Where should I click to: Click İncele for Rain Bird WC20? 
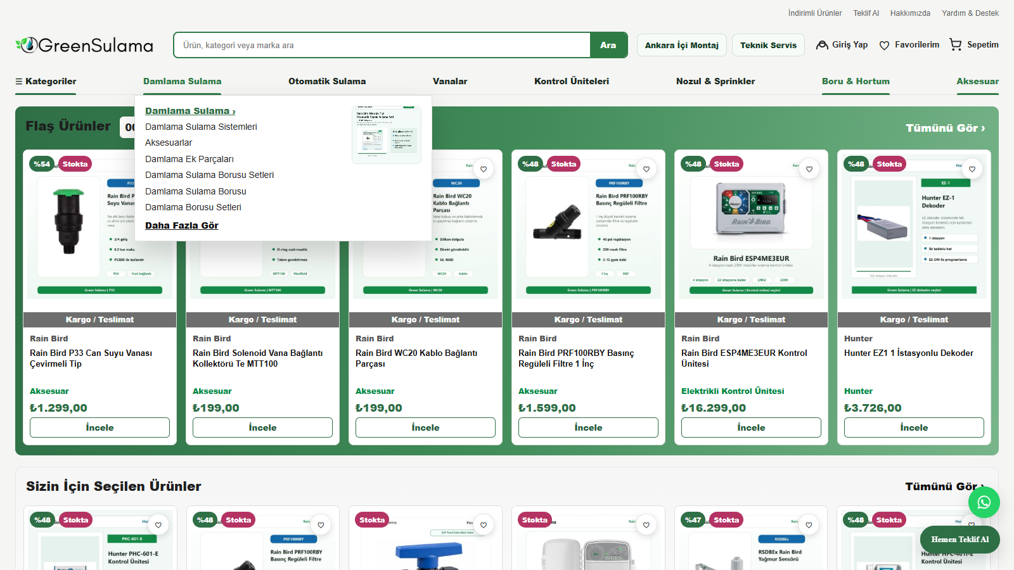(x=425, y=427)
